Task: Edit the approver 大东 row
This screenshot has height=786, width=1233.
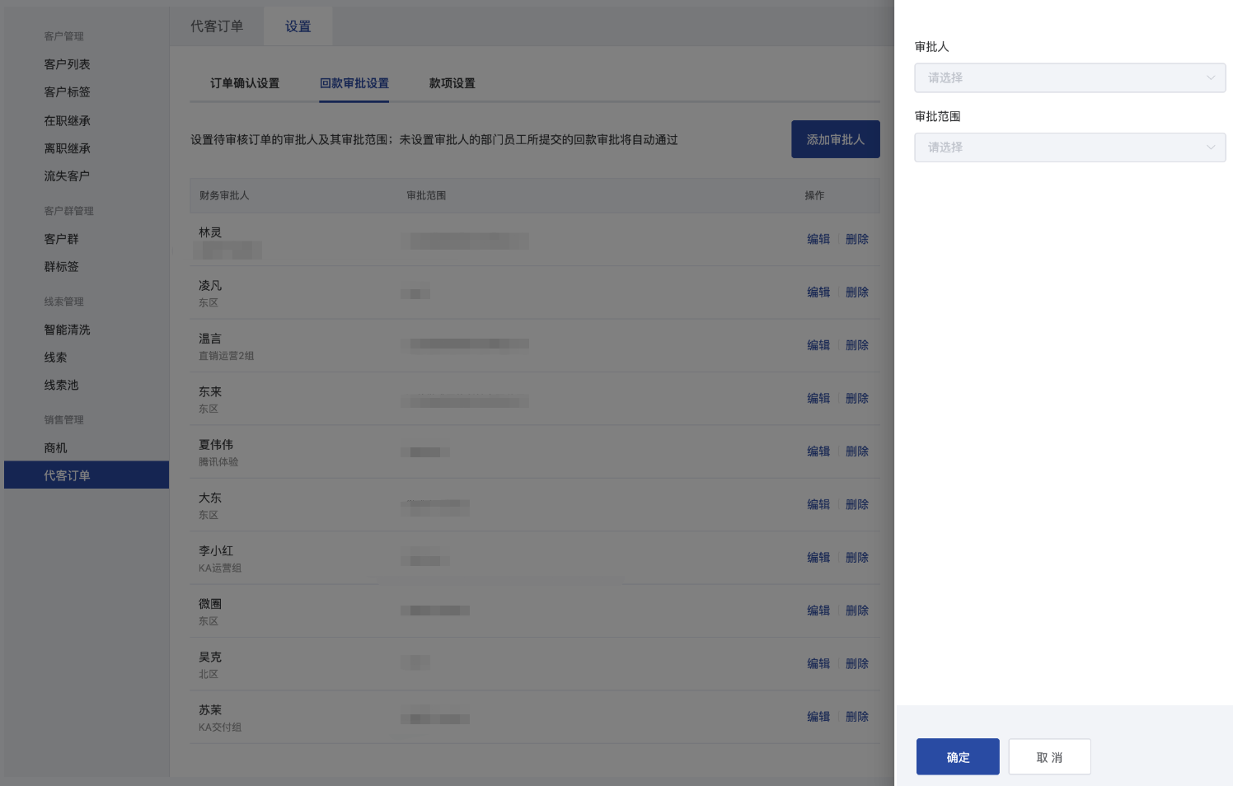Action: tap(818, 504)
